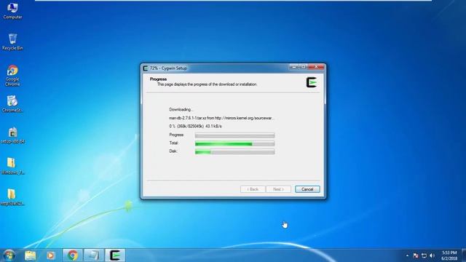
Task: Switch to Chrome in the taskbar
Action: coord(72,255)
